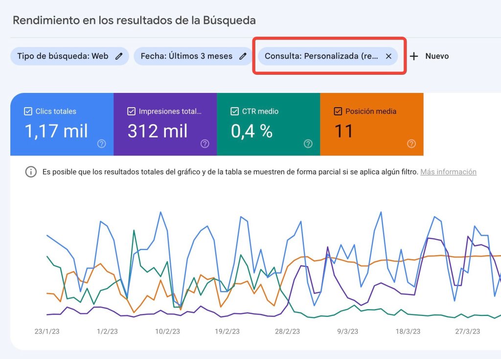Screen dimensions: 501x359
Task: Open help icon on Clics totales card
Action: point(102,144)
